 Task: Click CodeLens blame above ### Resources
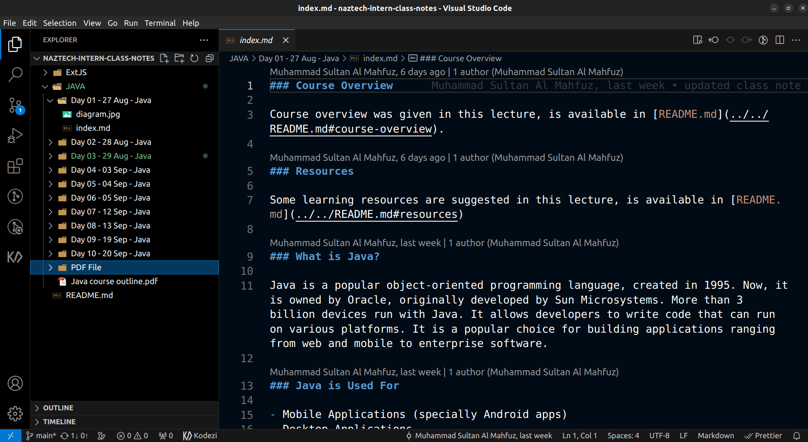coord(446,157)
